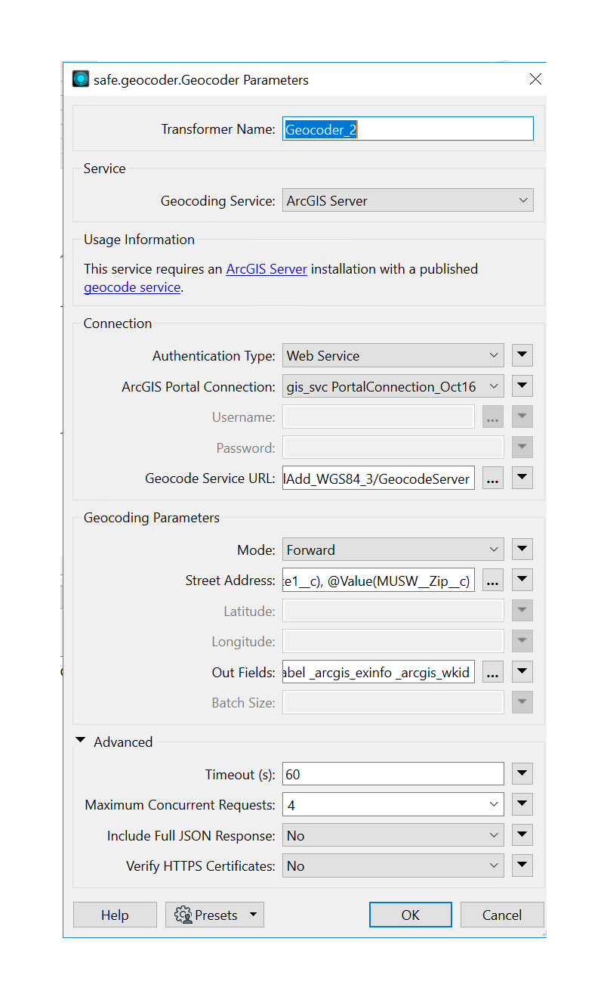This screenshot has width=604, height=997.
Task: Click the Out Fields ellipsis icon
Action: point(492,671)
